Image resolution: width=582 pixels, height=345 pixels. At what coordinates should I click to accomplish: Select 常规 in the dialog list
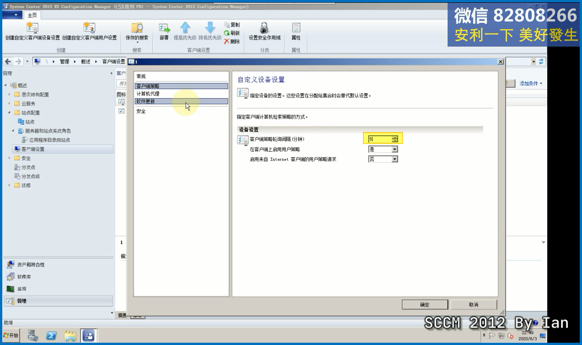click(x=182, y=76)
